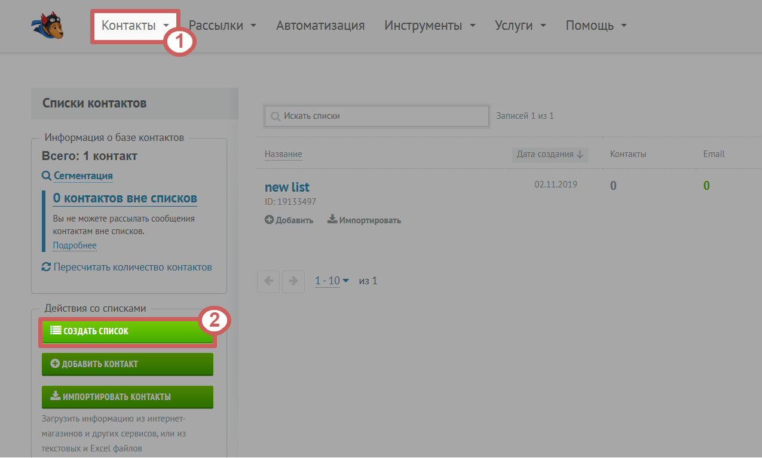Click the next page arrow button
762x458 pixels.
293,281
